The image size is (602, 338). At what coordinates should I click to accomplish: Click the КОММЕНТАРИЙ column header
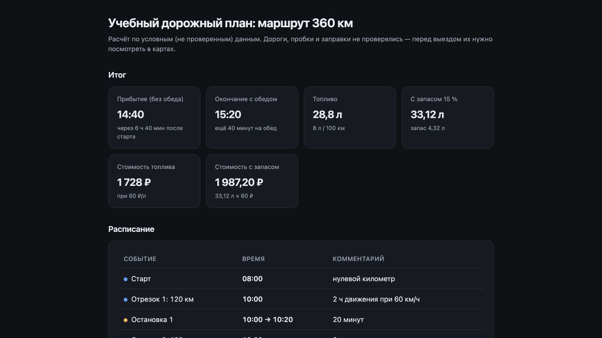(358, 259)
